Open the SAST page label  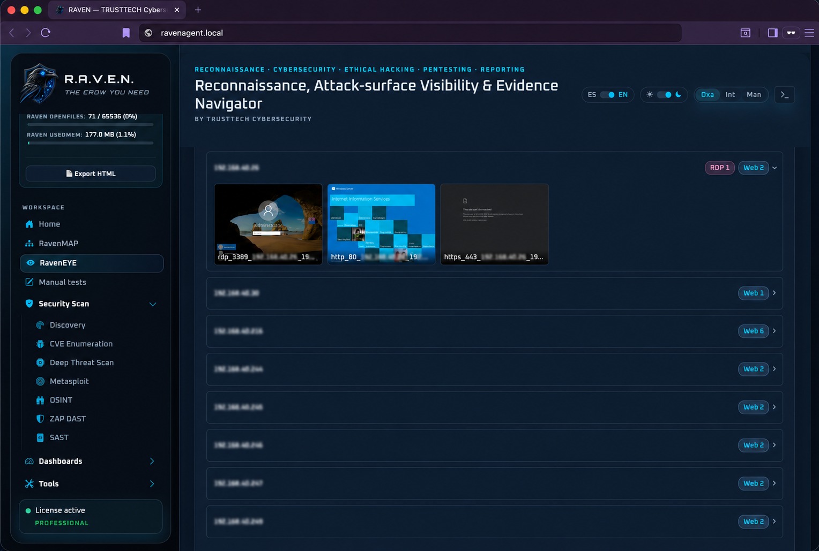pyautogui.click(x=59, y=437)
